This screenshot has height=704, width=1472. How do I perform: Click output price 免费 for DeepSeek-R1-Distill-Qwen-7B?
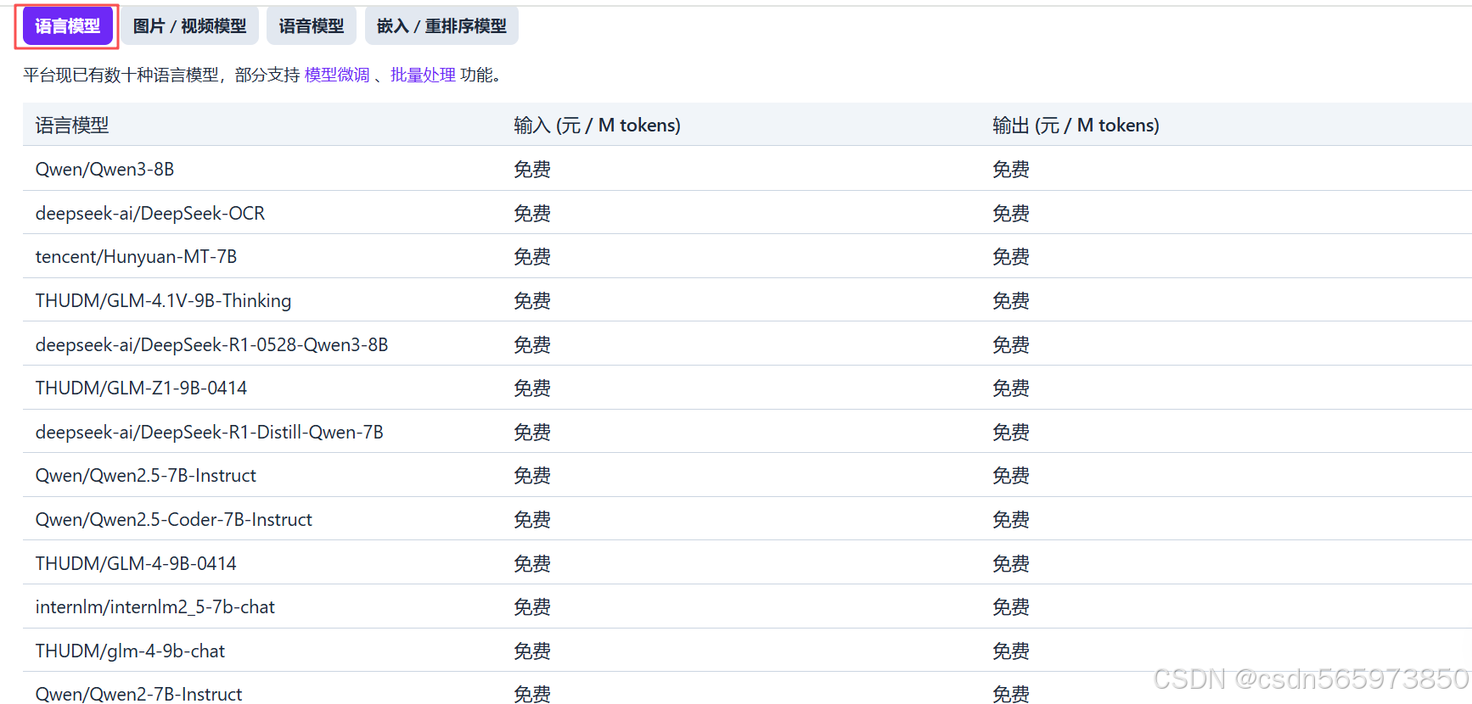point(1011,432)
